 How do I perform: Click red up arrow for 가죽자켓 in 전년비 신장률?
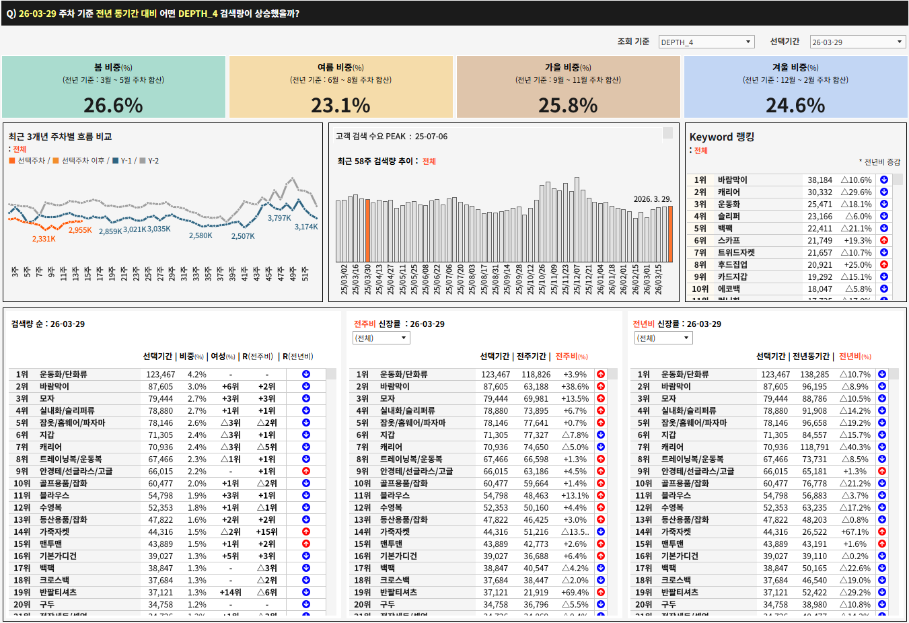[882, 532]
